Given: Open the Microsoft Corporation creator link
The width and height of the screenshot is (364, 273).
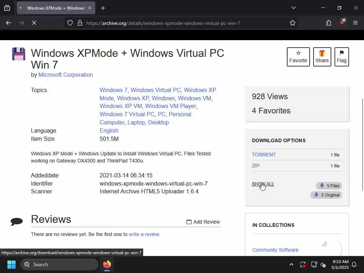Looking at the screenshot, I should click(x=65, y=75).
